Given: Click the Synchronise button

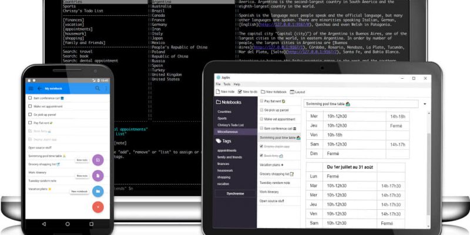Looking at the screenshot, I should [x=236, y=194].
